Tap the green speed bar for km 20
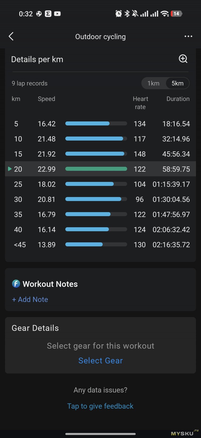The image size is (201, 438). pyautogui.click(x=96, y=169)
